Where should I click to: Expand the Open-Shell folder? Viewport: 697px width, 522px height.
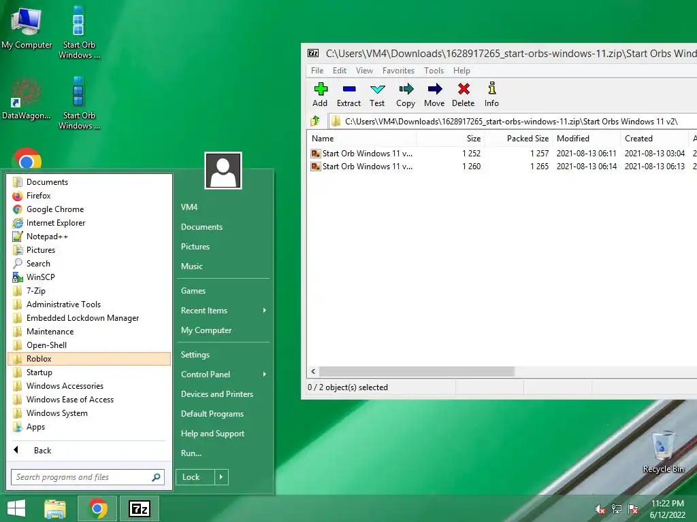(89, 345)
